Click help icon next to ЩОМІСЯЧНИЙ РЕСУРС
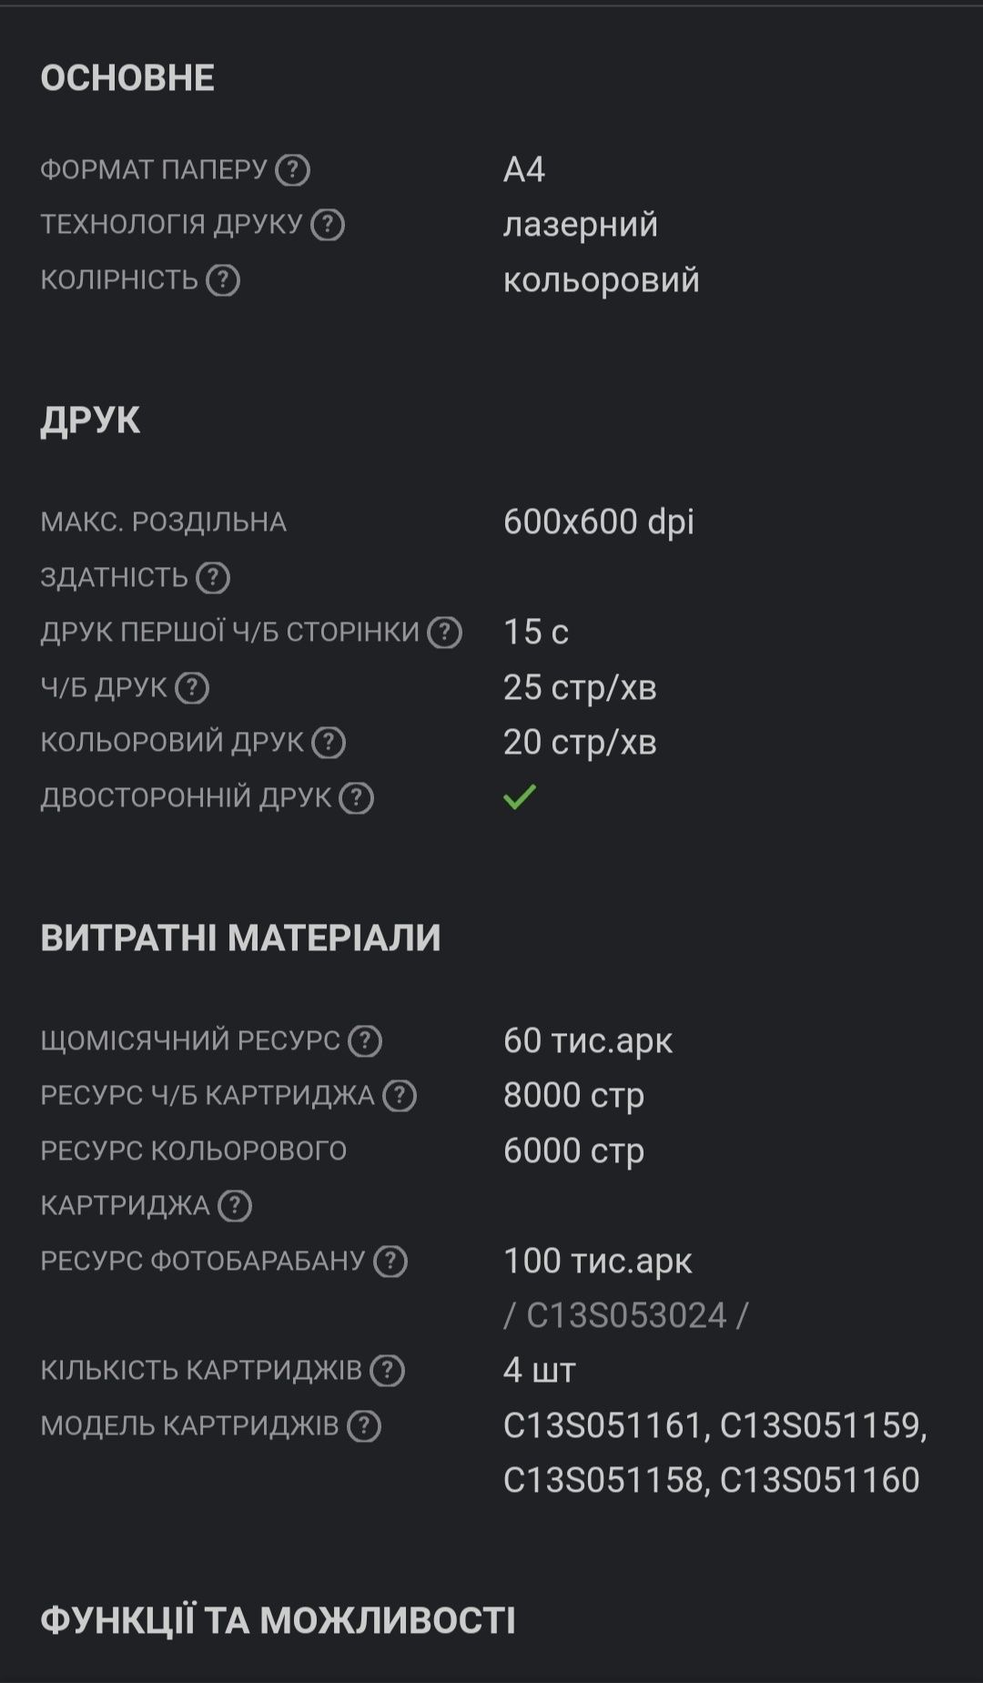 [x=365, y=1041]
